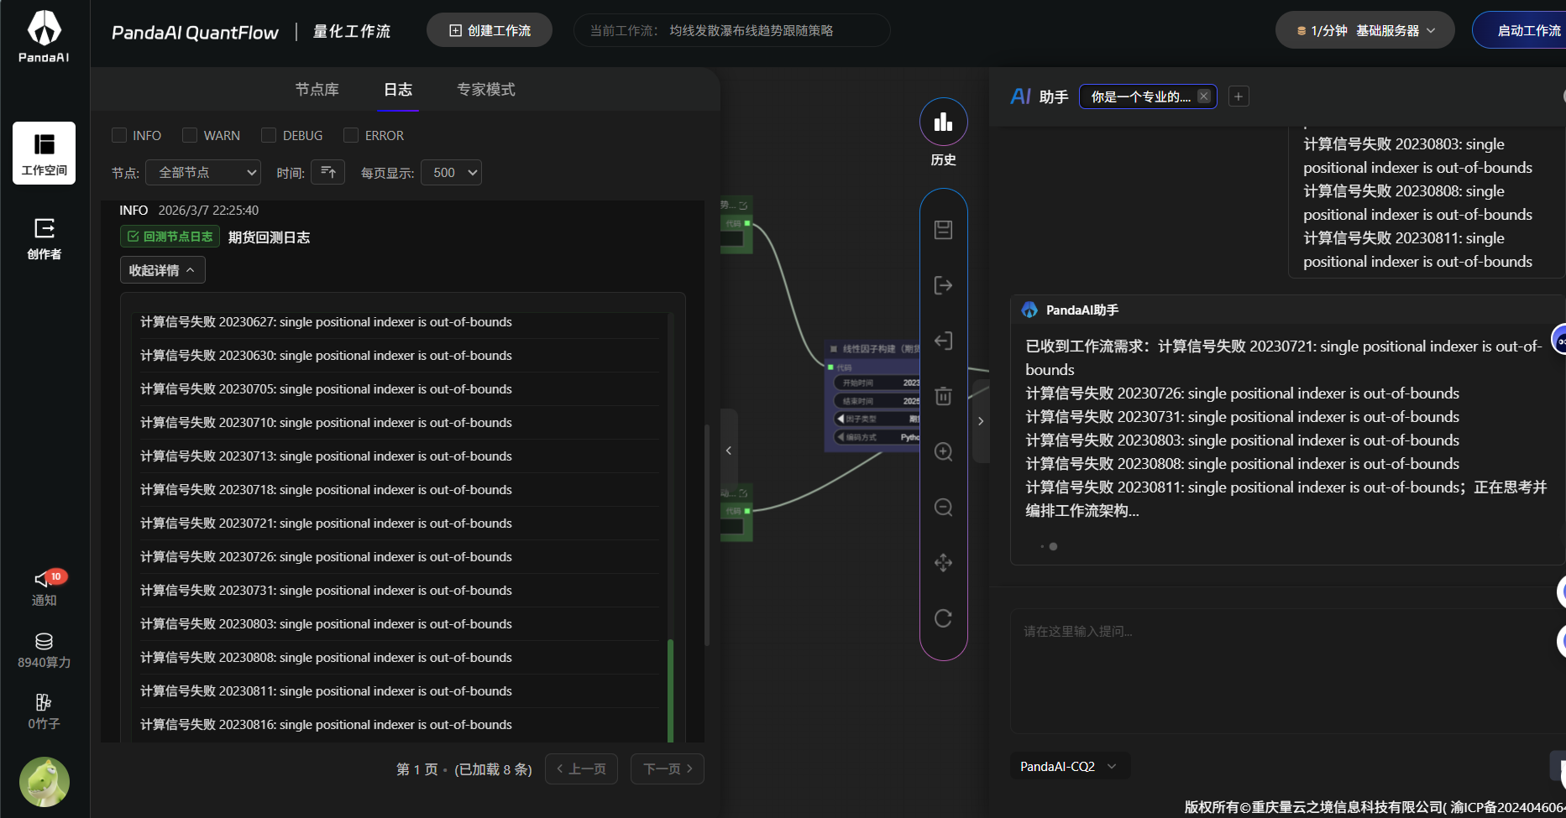Open the 全部节点 node dropdown
Image resolution: width=1566 pixels, height=818 pixels.
pos(203,172)
